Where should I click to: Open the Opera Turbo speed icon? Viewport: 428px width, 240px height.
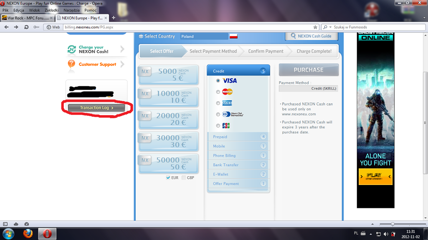tap(26, 224)
